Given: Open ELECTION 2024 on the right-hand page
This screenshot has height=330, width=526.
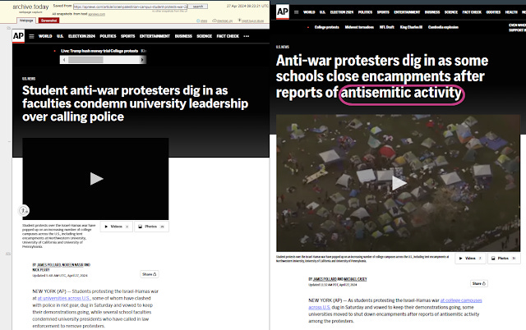Looking at the screenshot, I should 342,12.
